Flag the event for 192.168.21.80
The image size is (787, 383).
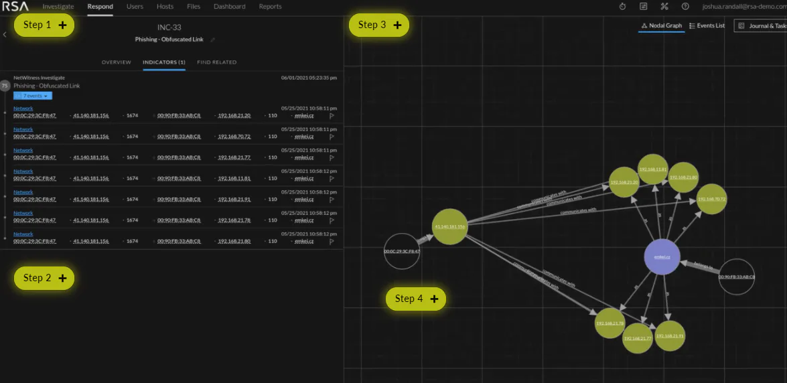click(x=332, y=242)
